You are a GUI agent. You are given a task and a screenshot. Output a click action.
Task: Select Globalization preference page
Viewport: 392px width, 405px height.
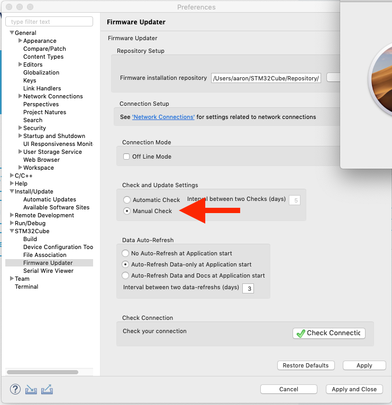pos(41,72)
